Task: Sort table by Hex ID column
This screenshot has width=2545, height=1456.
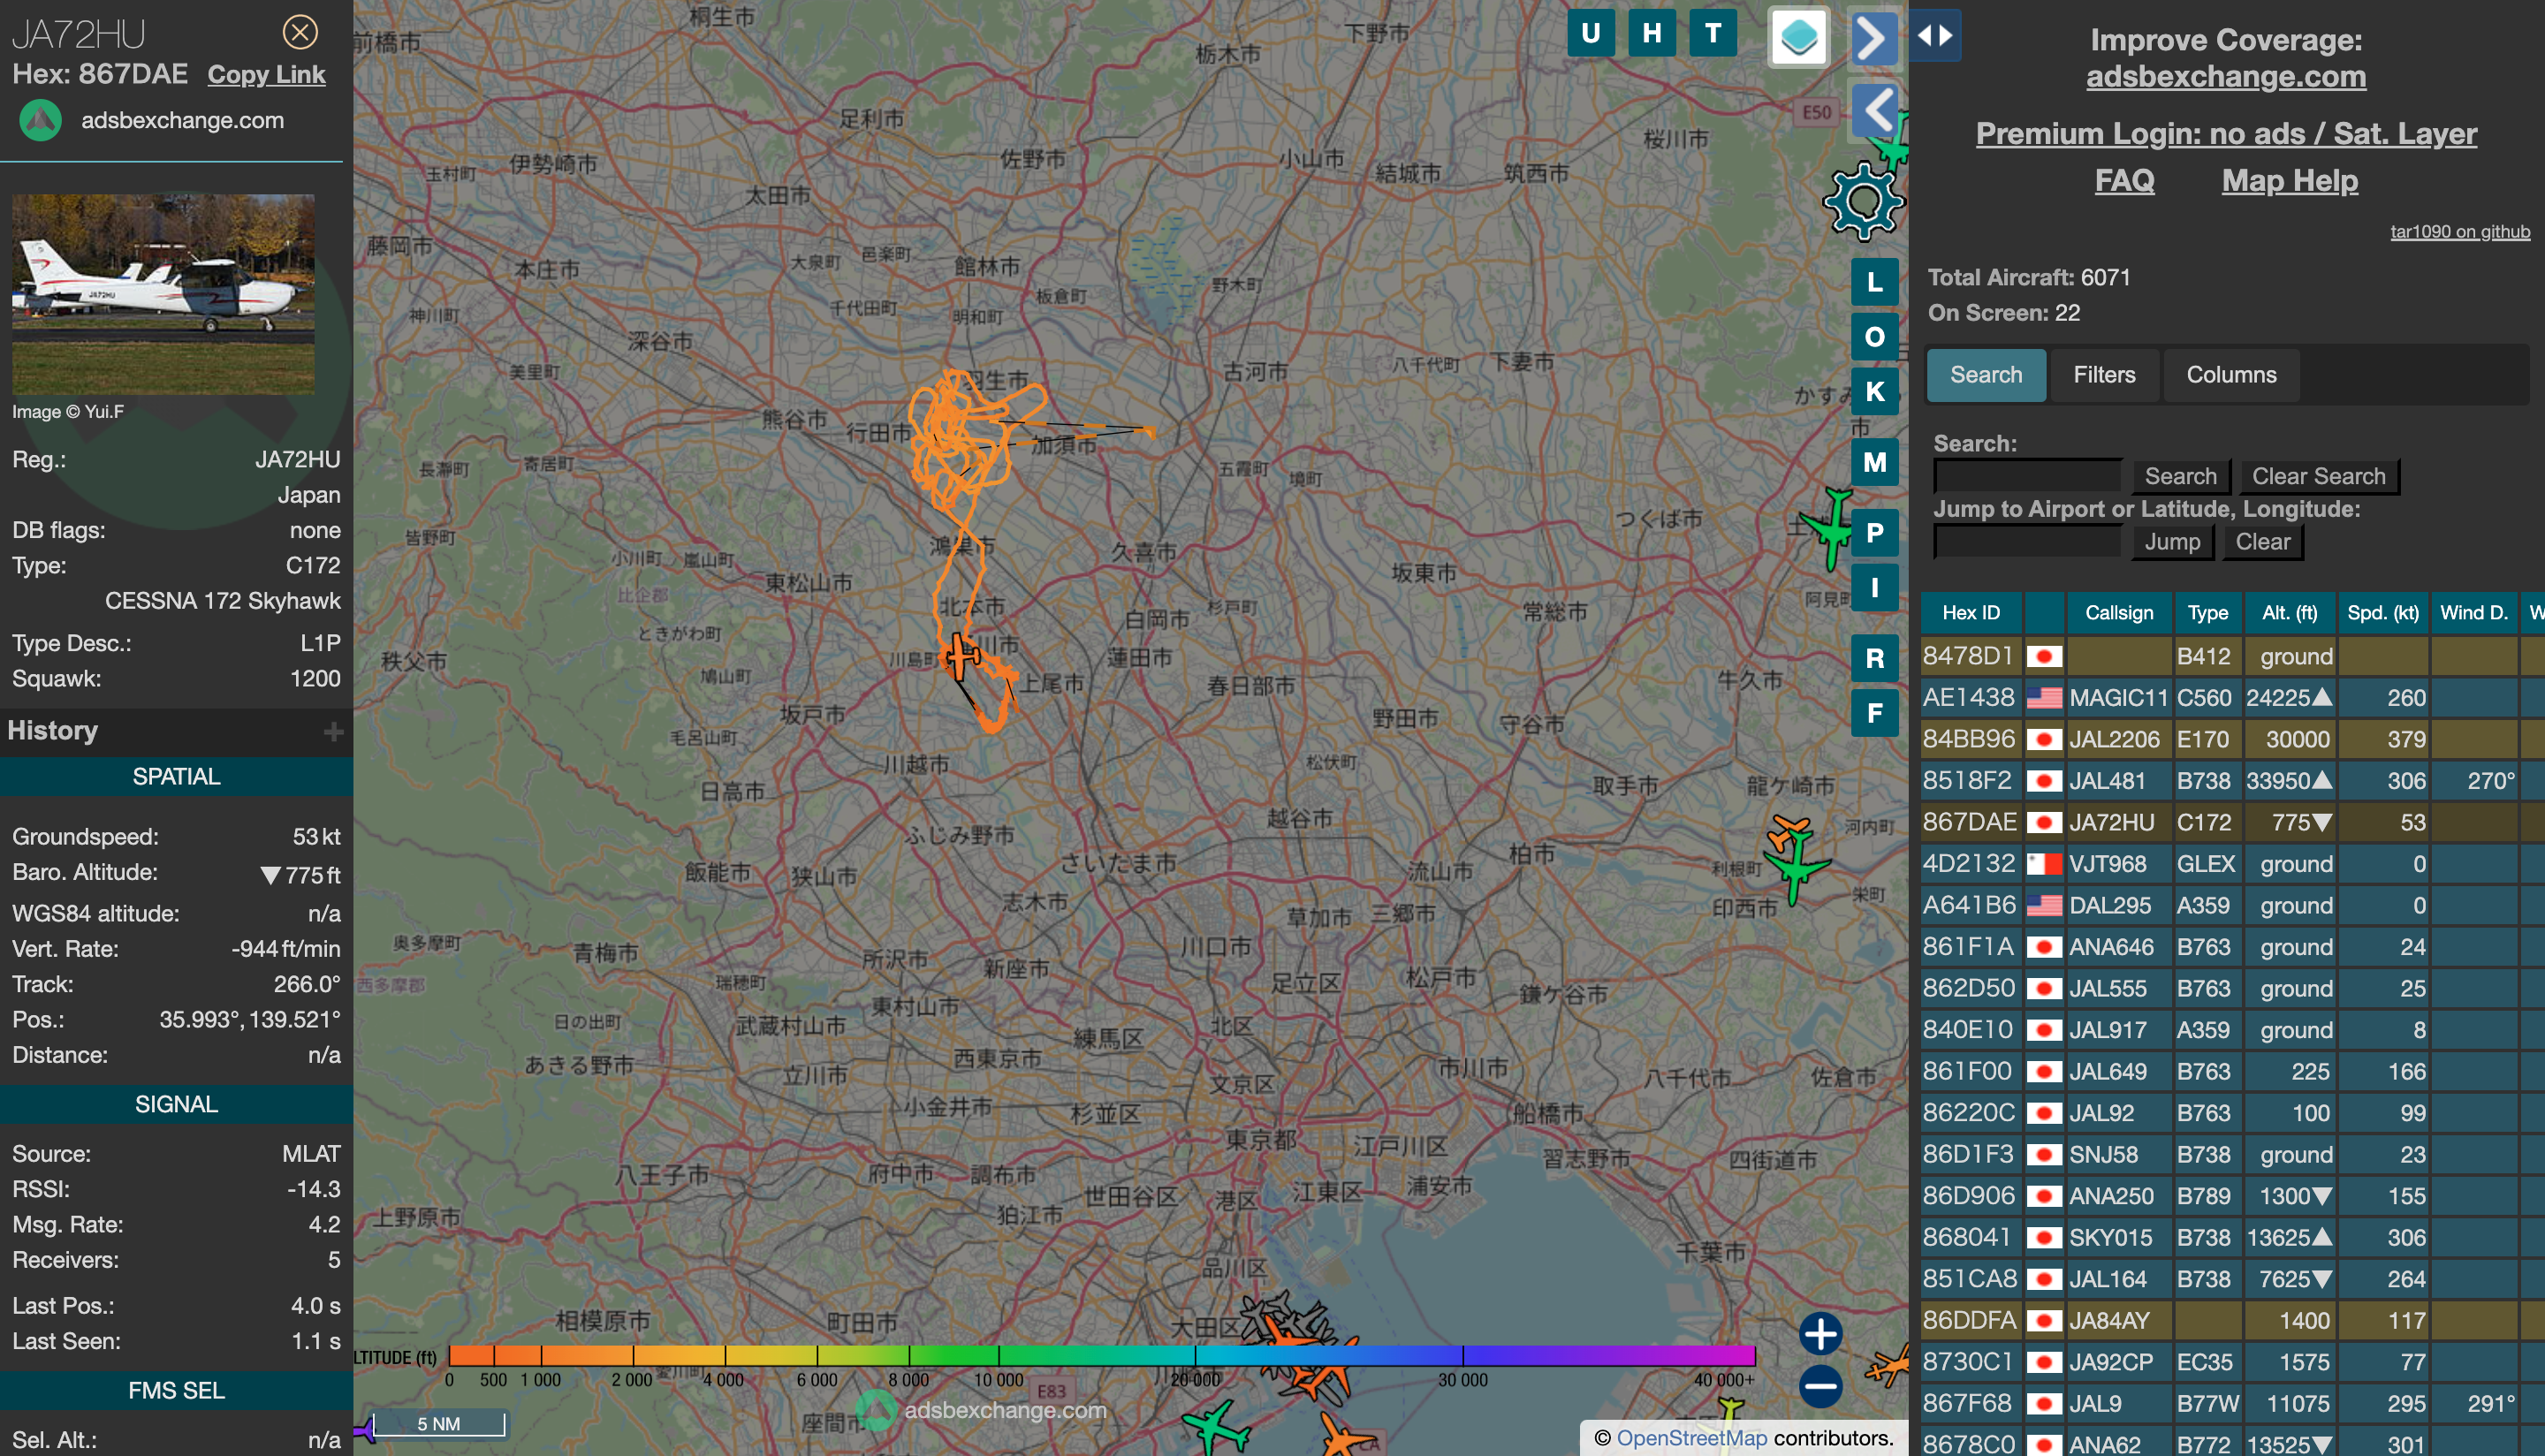Action: coord(1970,613)
